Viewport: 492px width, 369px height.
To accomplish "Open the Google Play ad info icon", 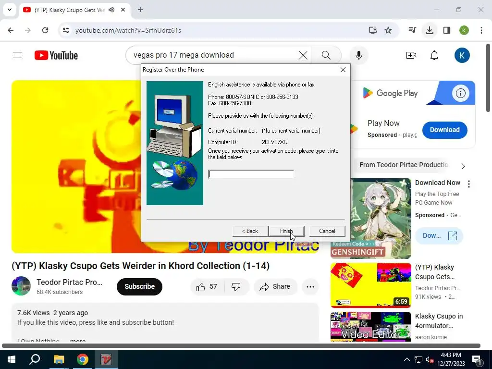I will (x=460, y=93).
